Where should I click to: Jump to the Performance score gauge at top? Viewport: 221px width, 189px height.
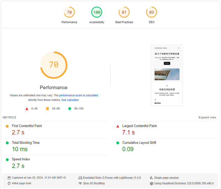69,12
